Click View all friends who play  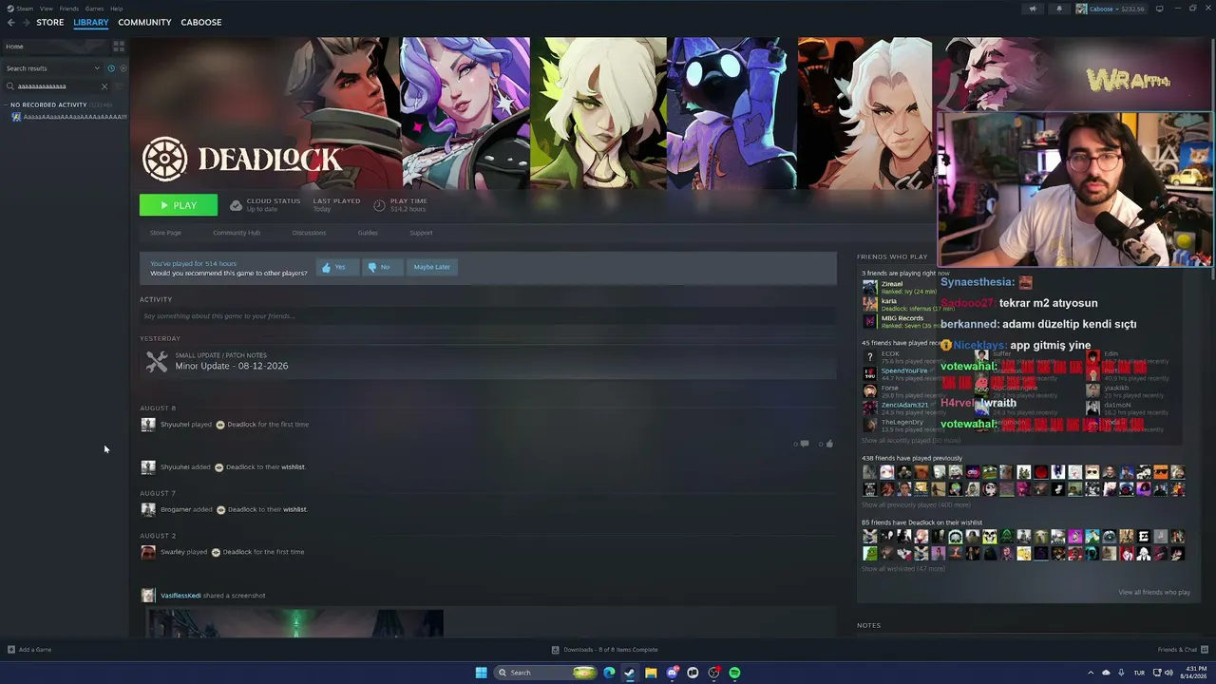[x=1154, y=593]
